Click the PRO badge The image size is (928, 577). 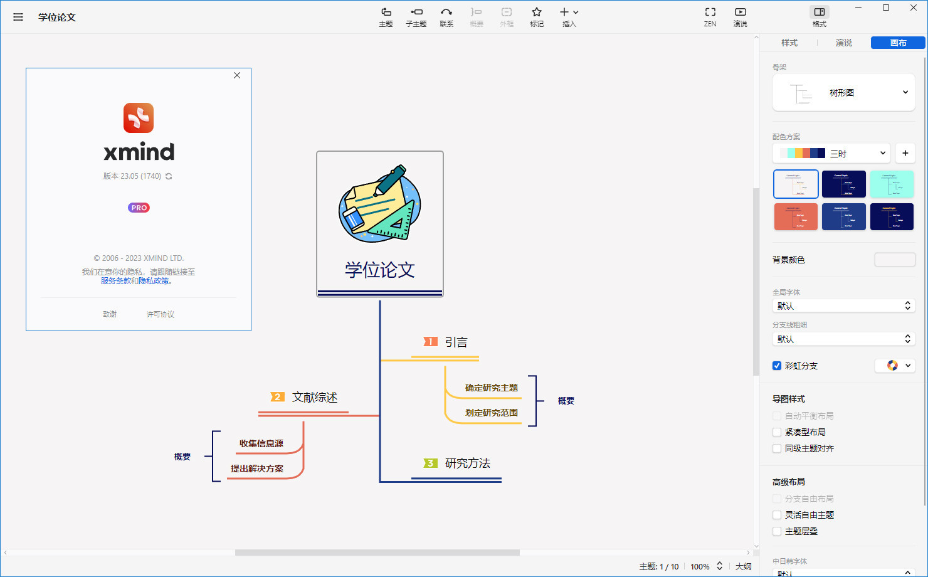point(139,208)
